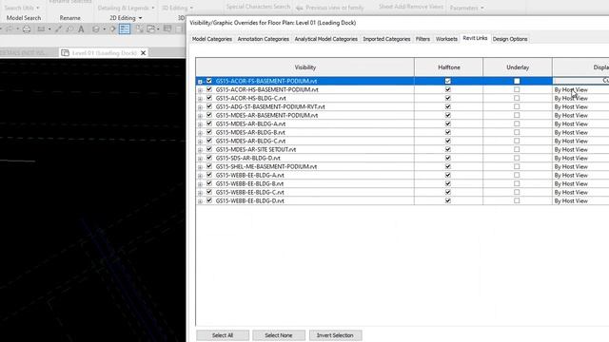Screen dimensions: 609x342
Task: Click By Host View for GS15-MDES-AR-BLDG-A.rvt
Action: click(571, 124)
